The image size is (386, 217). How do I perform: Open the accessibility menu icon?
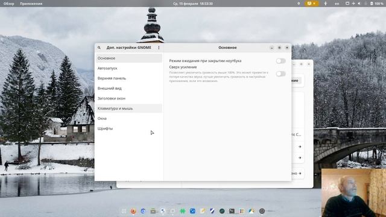click(326, 4)
